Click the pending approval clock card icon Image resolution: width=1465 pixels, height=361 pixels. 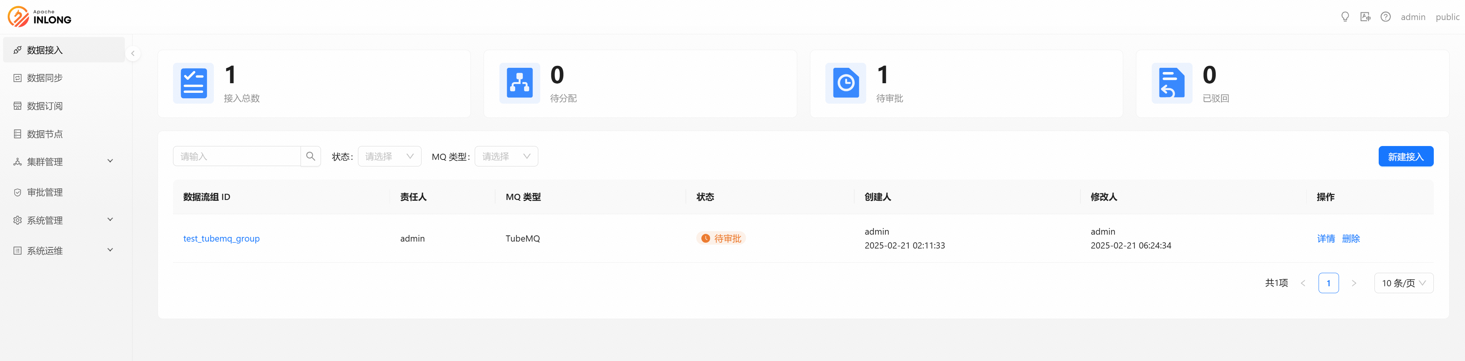[845, 83]
